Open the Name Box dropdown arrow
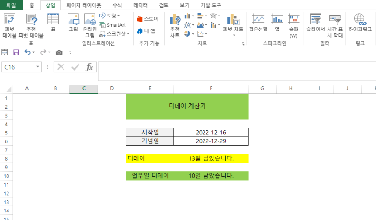The image size is (376, 220). click(38, 67)
